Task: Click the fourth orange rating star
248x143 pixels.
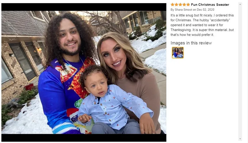Action: click(x=184, y=5)
